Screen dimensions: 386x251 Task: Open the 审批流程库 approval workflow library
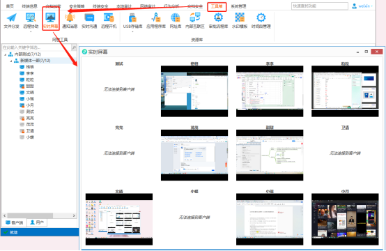click(x=218, y=20)
